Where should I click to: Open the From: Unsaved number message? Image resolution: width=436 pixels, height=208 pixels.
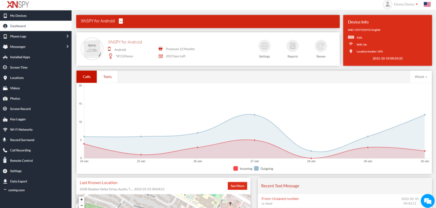[280, 199]
